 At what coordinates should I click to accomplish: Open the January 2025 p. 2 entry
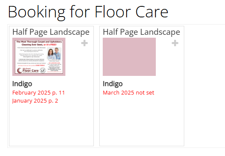pos(35,101)
